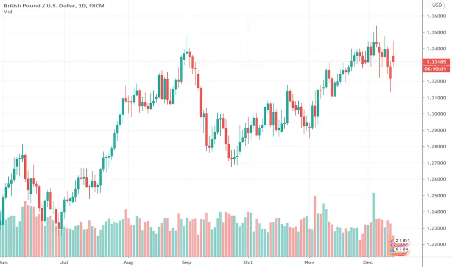The height and width of the screenshot is (267, 452).
Task: Click the US flag economic event marker
Action: pos(399,251)
